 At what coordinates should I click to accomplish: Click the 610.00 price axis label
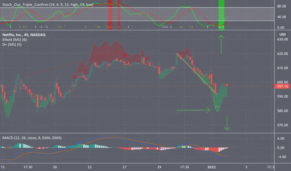coord(283,68)
